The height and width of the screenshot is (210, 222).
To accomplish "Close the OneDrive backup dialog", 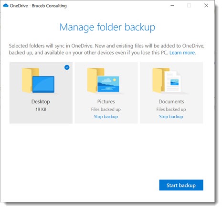I will click(x=206, y=6).
